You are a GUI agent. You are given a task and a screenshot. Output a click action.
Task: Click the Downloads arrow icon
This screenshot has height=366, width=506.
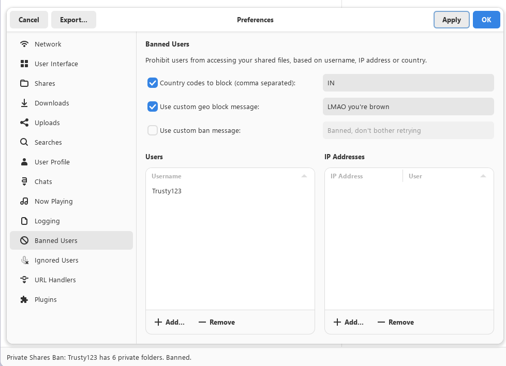pyautogui.click(x=24, y=103)
